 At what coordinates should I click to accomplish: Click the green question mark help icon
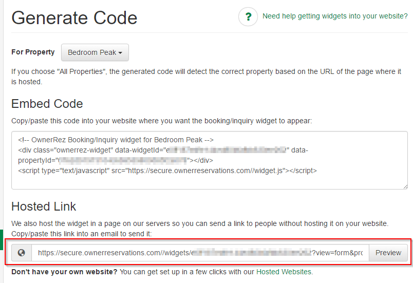pos(248,17)
